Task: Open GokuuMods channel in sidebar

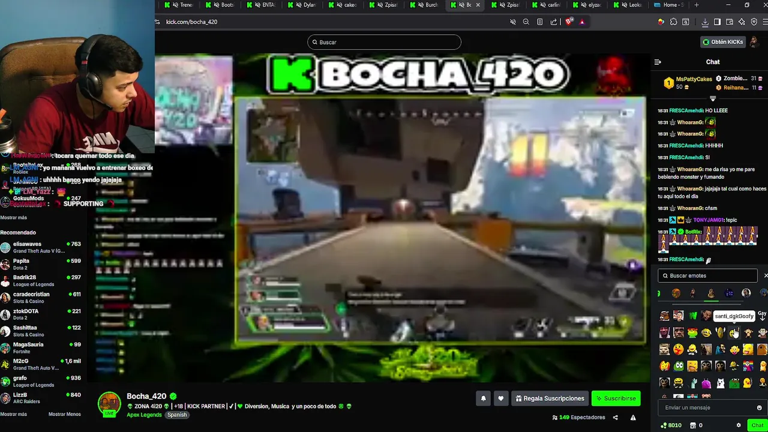Action: coord(41,201)
